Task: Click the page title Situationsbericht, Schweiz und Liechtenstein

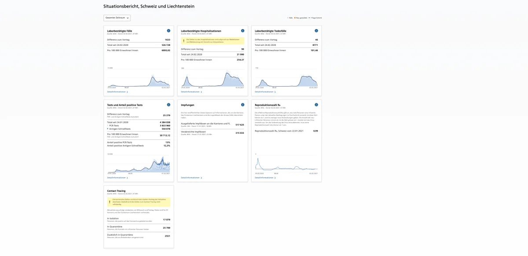Action: click(149, 6)
